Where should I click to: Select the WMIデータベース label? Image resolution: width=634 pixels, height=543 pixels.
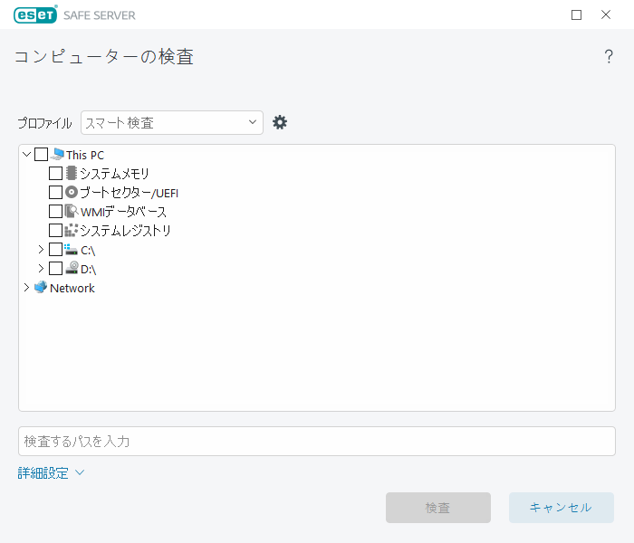coord(123,212)
